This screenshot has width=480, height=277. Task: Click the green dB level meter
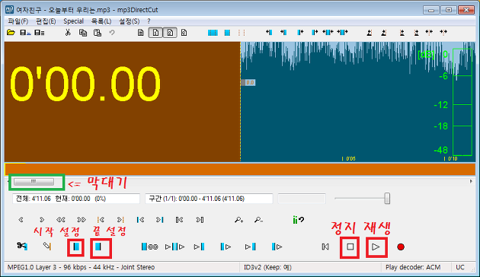[x=462, y=102]
